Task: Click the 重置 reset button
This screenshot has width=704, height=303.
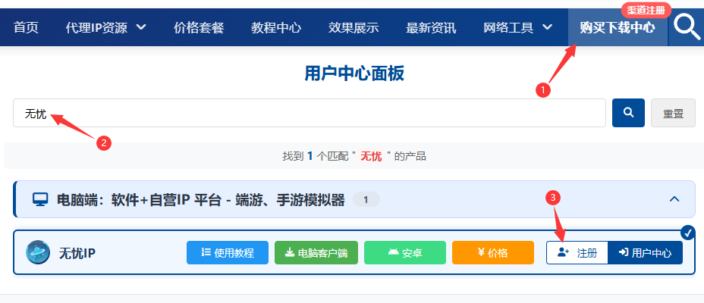Action: coord(673,113)
